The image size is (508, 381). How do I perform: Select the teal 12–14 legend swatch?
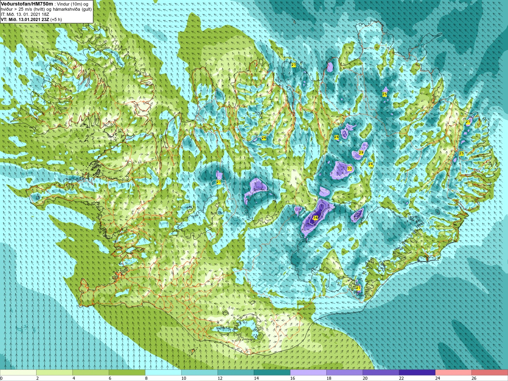point(236,373)
